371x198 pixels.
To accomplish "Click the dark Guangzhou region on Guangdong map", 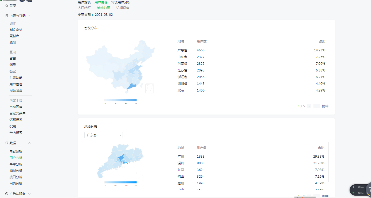I will [x=121, y=159].
